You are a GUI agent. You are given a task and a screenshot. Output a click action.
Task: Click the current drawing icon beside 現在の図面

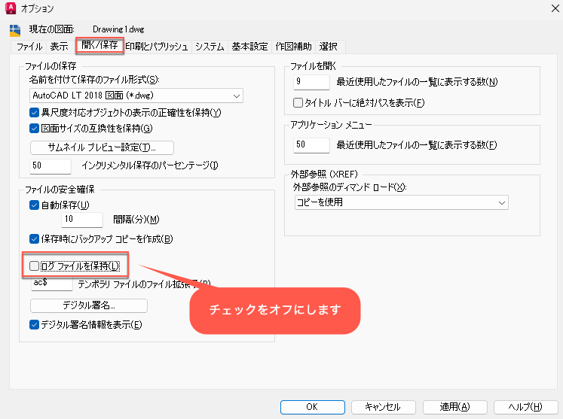[15, 31]
